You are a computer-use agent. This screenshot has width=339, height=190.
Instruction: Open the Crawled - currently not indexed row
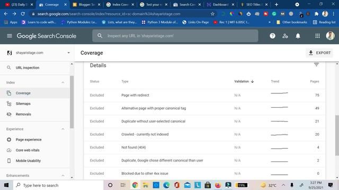click(x=204, y=135)
